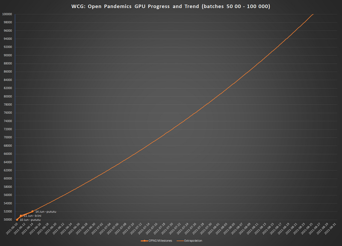Click the 90000 y-axis label
The image size is (342, 246).
coord(8,56)
